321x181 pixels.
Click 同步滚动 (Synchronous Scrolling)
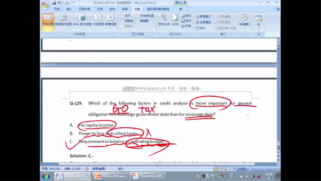point(223,22)
